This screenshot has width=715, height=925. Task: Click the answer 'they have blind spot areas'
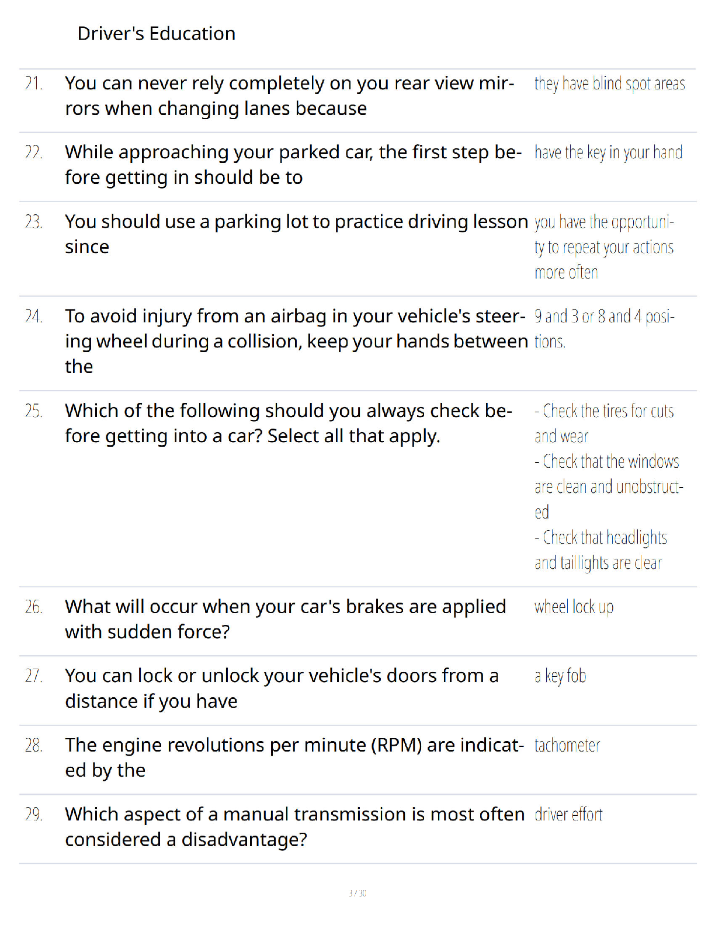pos(610,84)
